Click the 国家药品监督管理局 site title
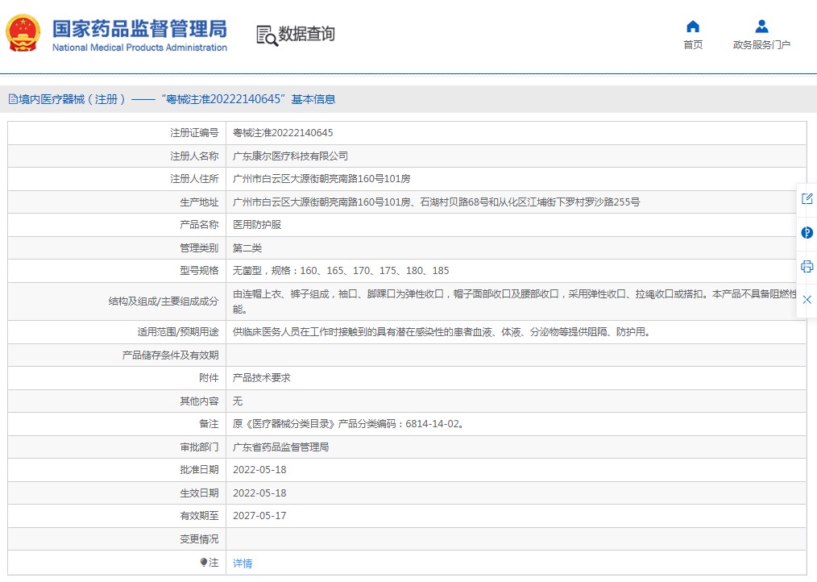 coord(139,29)
